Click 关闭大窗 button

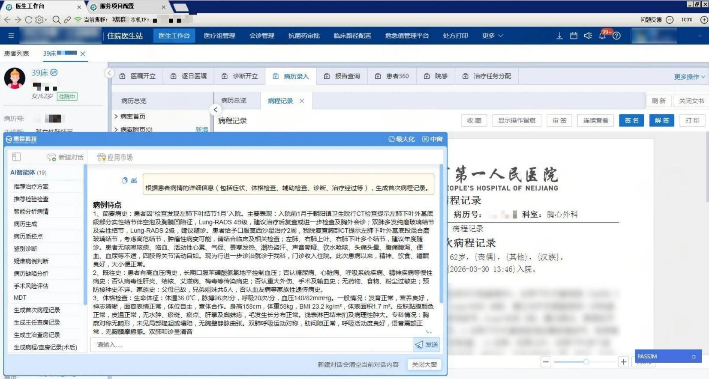(424, 364)
